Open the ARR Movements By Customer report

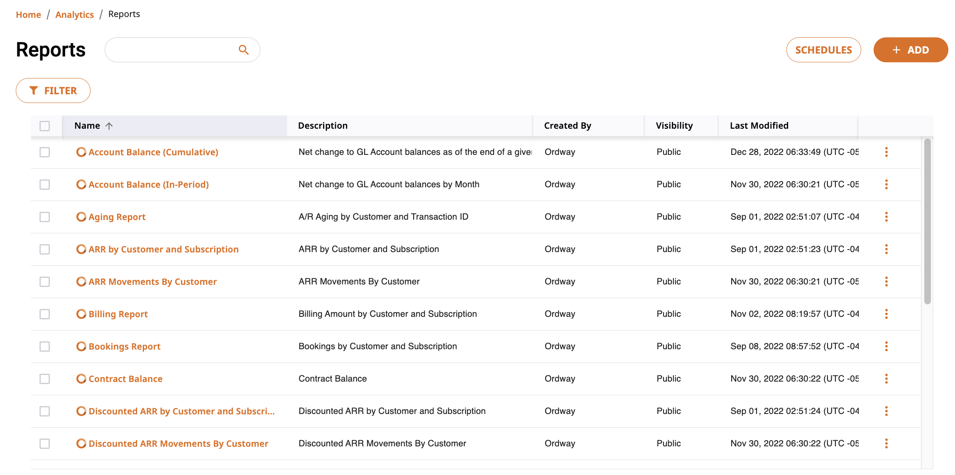click(152, 282)
